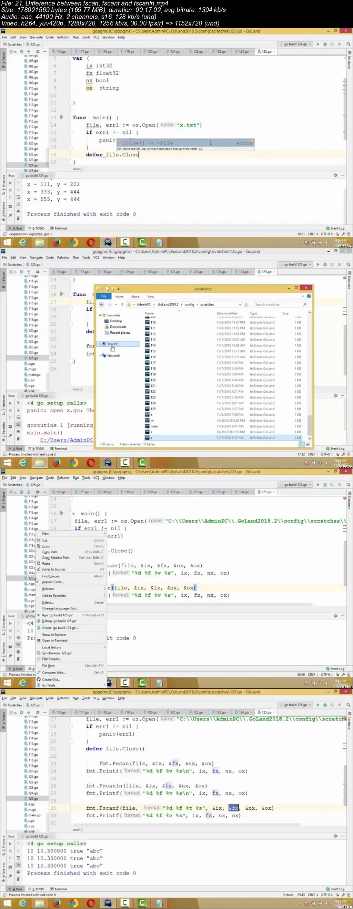The width and height of the screenshot is (353, 909).
Task: Click Properties icon in scratches window title bar
Action: (x=107, y=289)
